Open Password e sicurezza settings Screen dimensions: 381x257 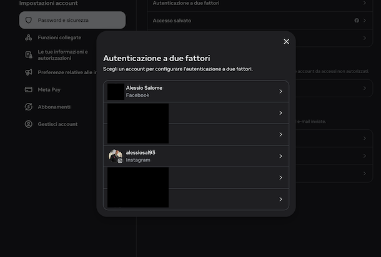[x=72, y=20]
